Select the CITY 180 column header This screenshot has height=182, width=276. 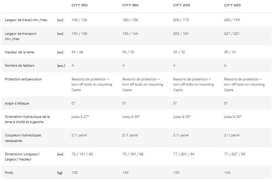click(130, 5)
